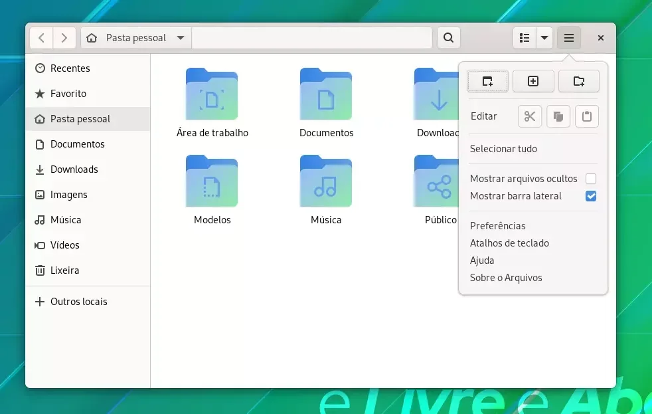Open Atalhos de teclado

pos(509,243)
